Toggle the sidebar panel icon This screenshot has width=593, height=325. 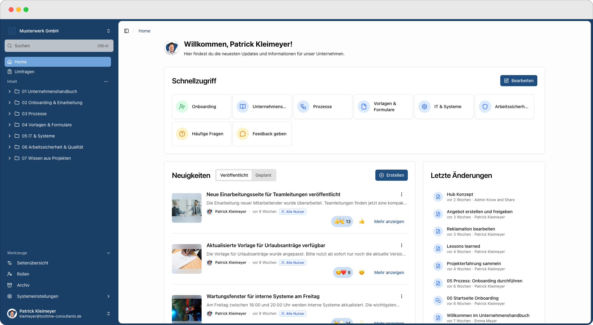126,31
